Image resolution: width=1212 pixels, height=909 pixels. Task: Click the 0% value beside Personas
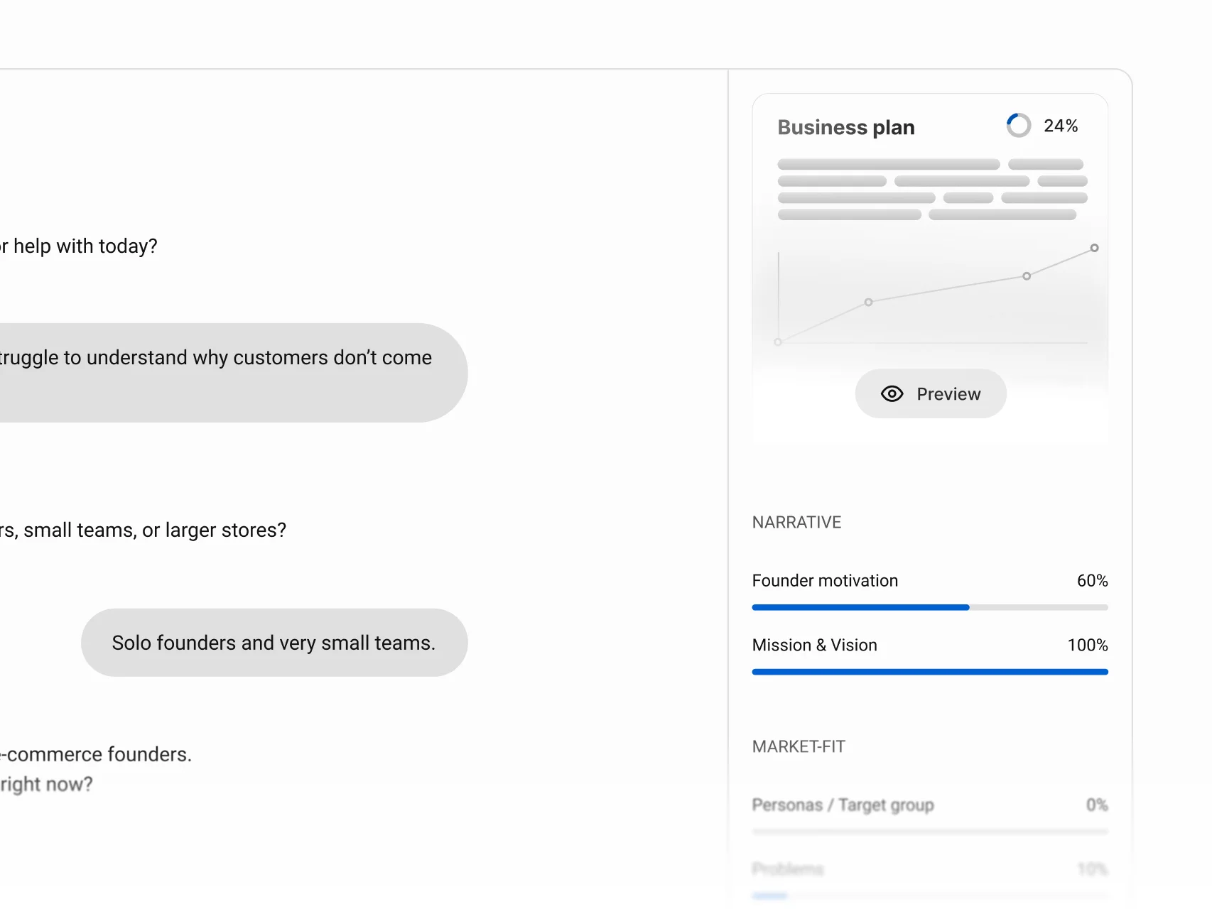tap(1097, 805)
